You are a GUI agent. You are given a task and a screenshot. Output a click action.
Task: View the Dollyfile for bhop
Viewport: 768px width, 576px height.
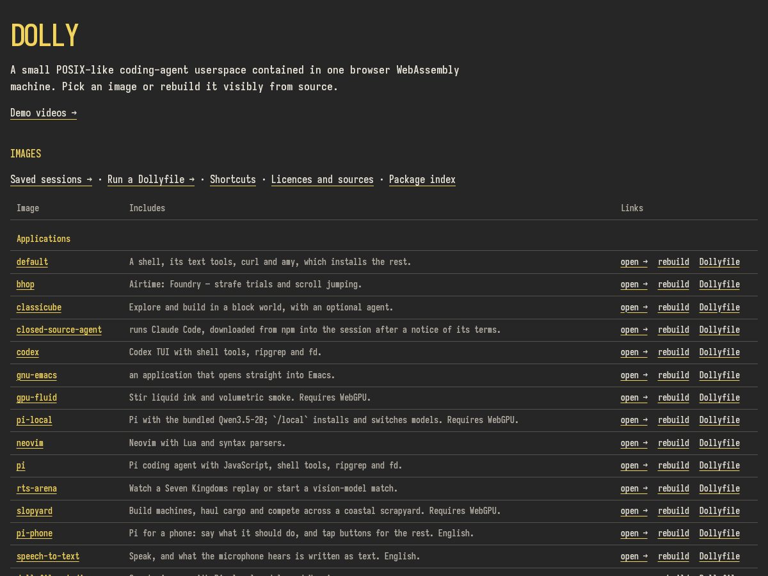(719, 284)
